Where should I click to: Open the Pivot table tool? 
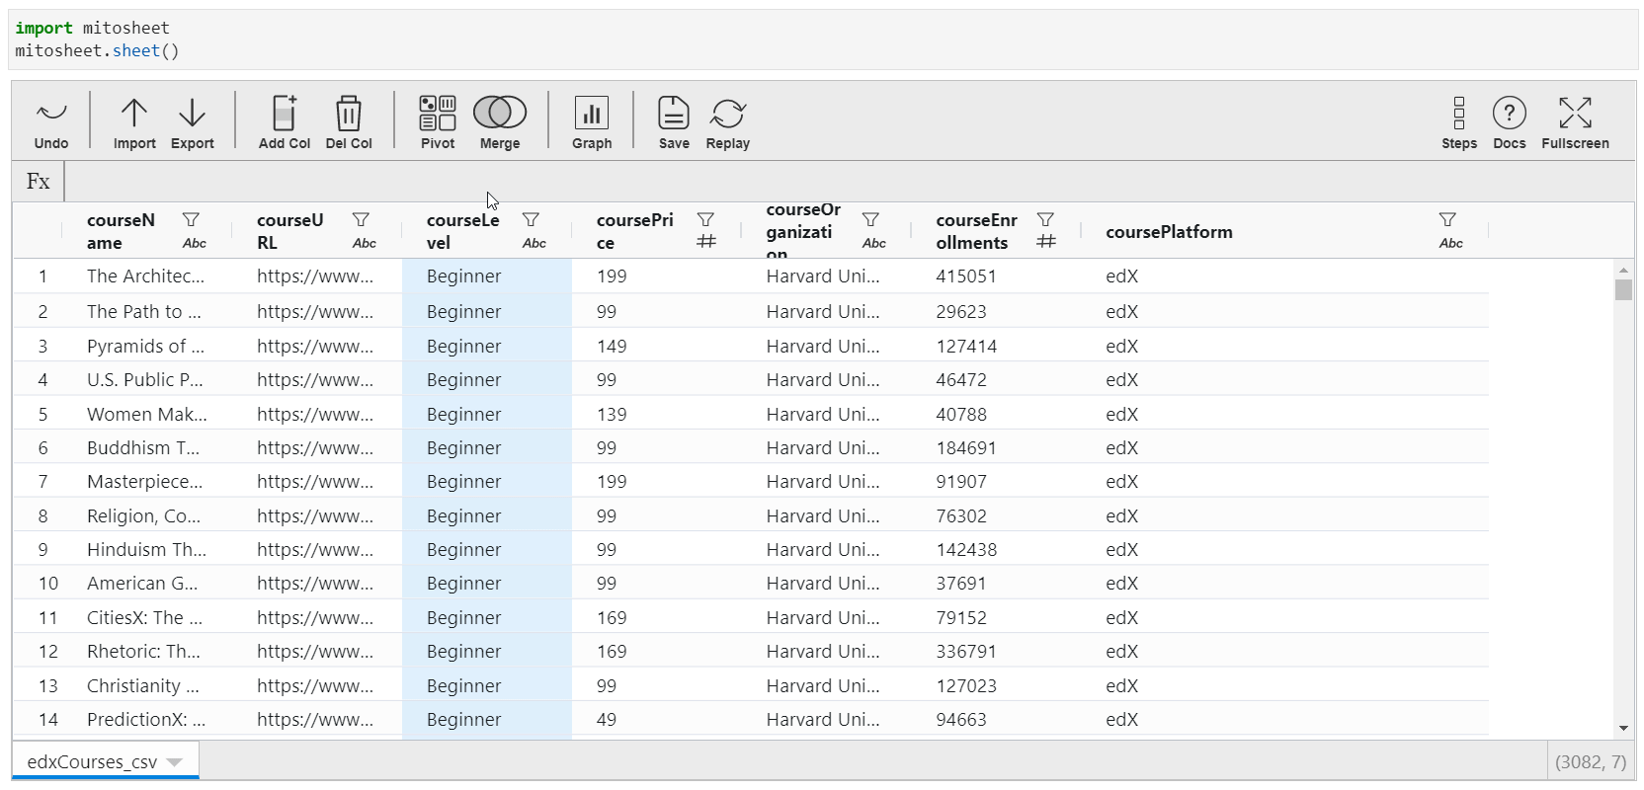click(438, 121)
